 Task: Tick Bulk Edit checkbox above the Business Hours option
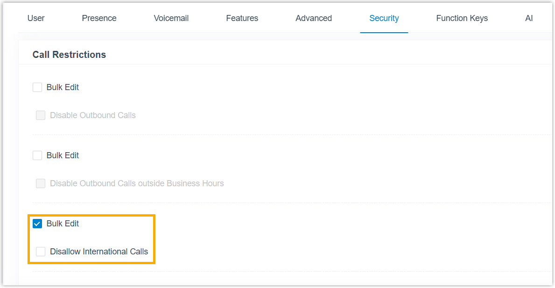click(x=37, y=155)
